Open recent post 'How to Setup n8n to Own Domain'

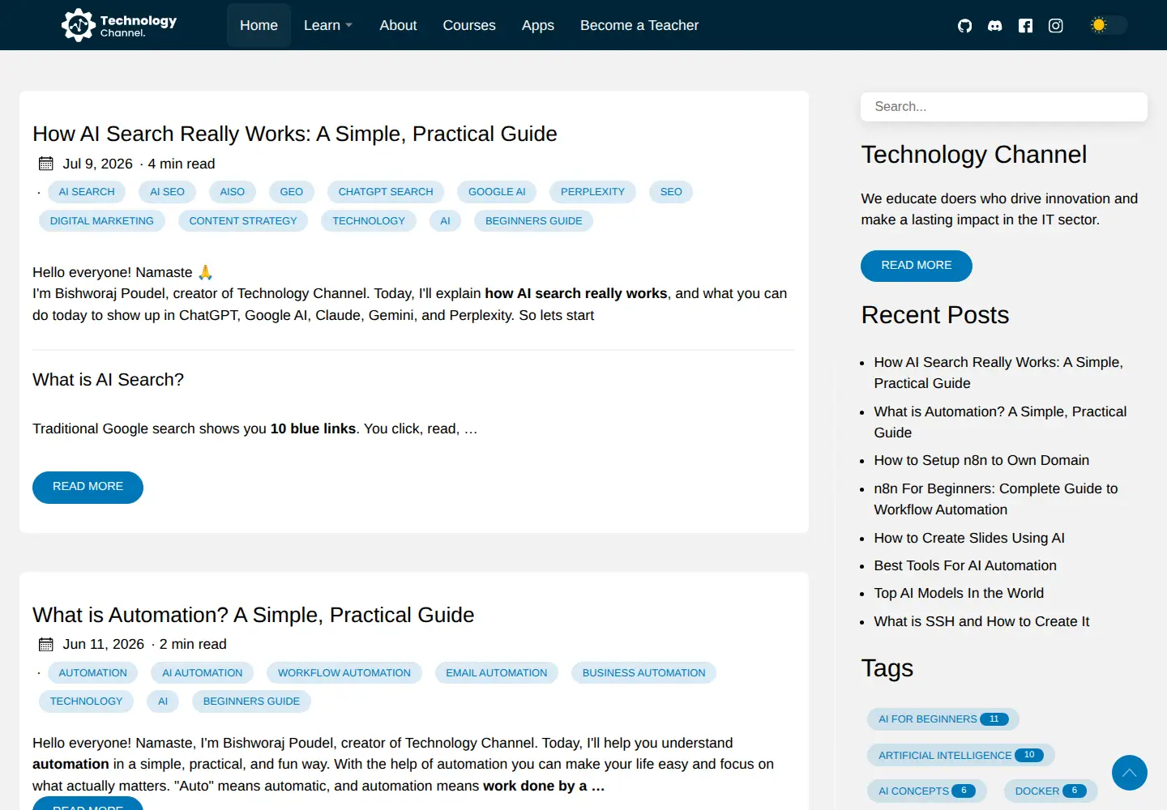point(981,460)
